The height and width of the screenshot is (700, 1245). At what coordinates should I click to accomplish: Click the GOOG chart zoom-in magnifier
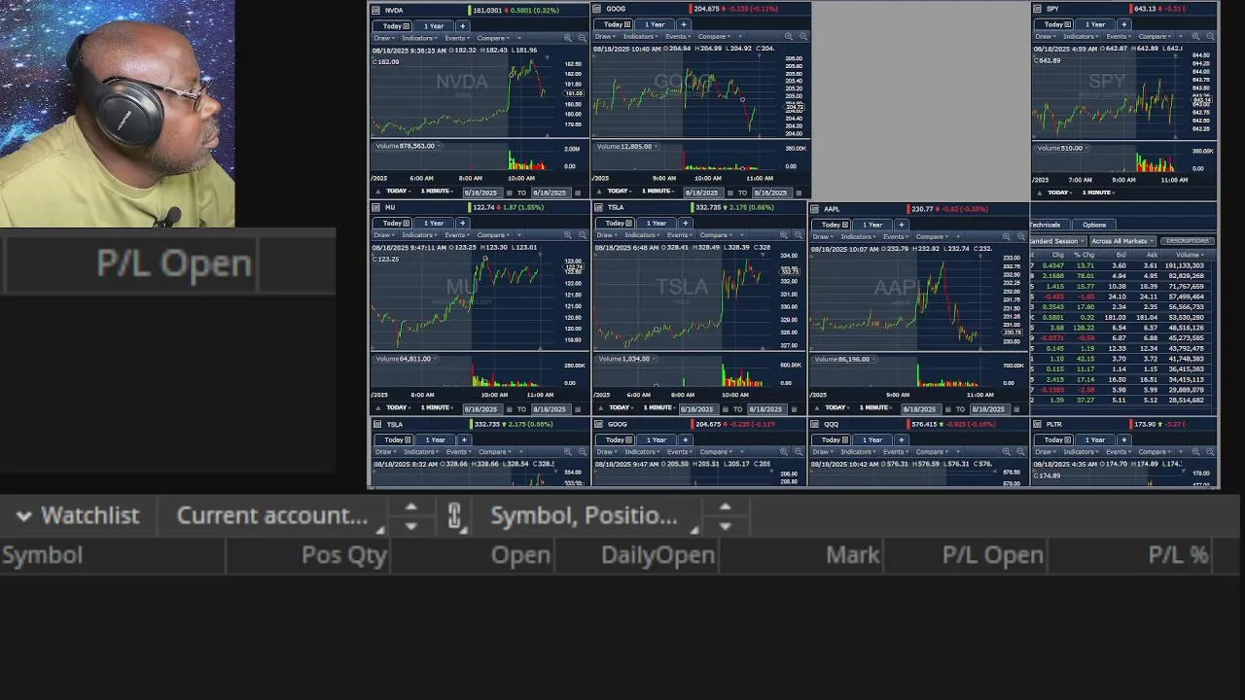point(789,36)
